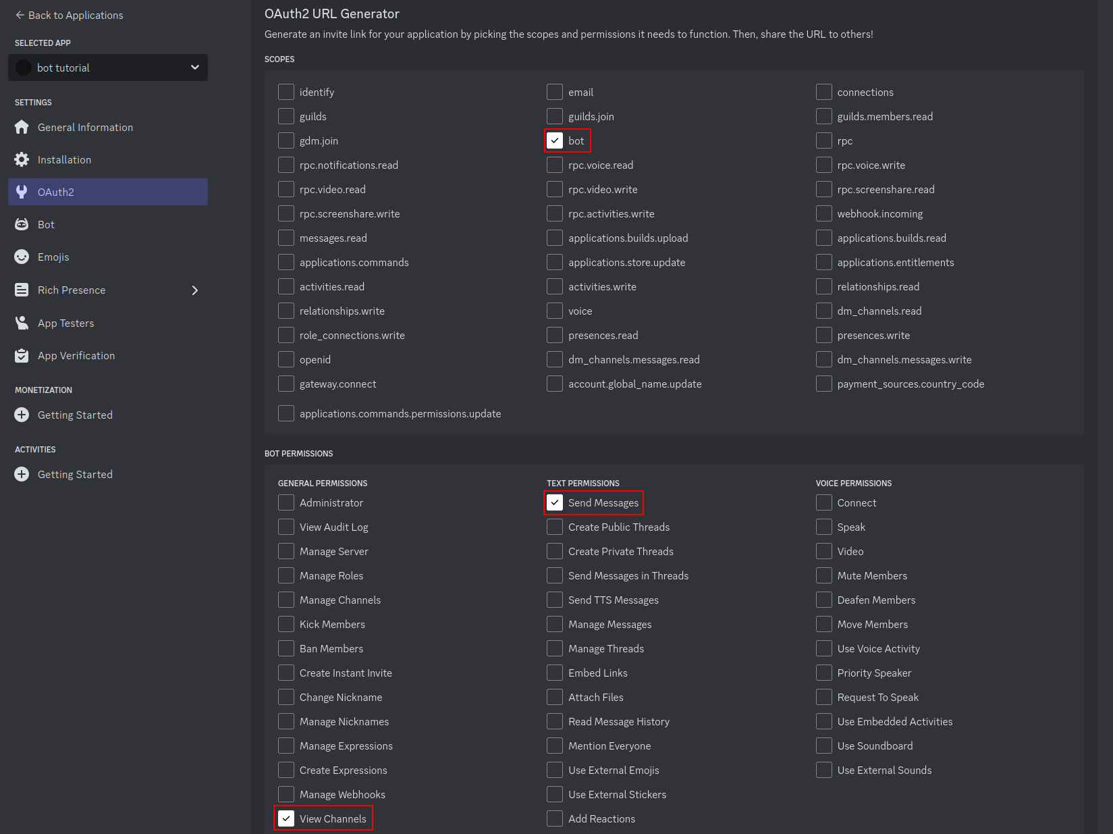Open the Installation settings page
The height and width of the screenshot is (834, 1113).
108,159
